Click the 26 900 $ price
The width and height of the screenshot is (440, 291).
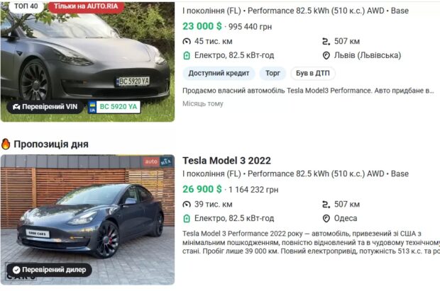[x=202, y=189]
